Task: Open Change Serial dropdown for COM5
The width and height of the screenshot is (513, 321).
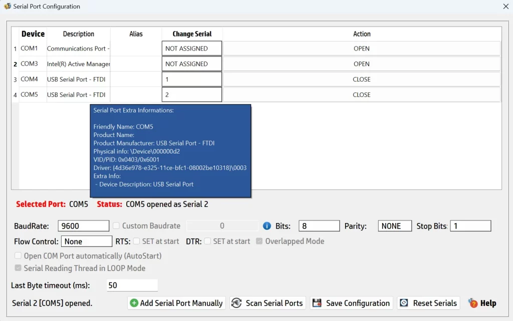Action: click(x=192, y=94)
